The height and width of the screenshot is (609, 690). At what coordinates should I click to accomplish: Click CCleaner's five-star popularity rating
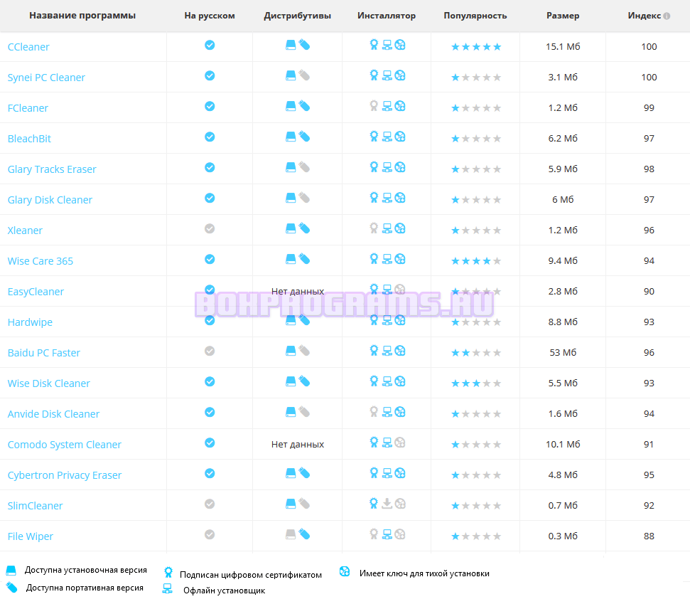tap(476, 47)
